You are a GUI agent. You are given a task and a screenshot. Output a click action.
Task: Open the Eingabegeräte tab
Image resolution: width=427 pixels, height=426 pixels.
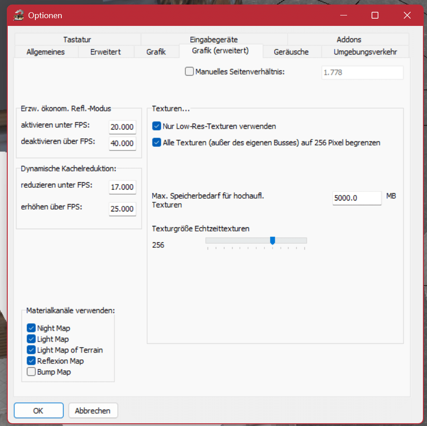coord(213,40)
